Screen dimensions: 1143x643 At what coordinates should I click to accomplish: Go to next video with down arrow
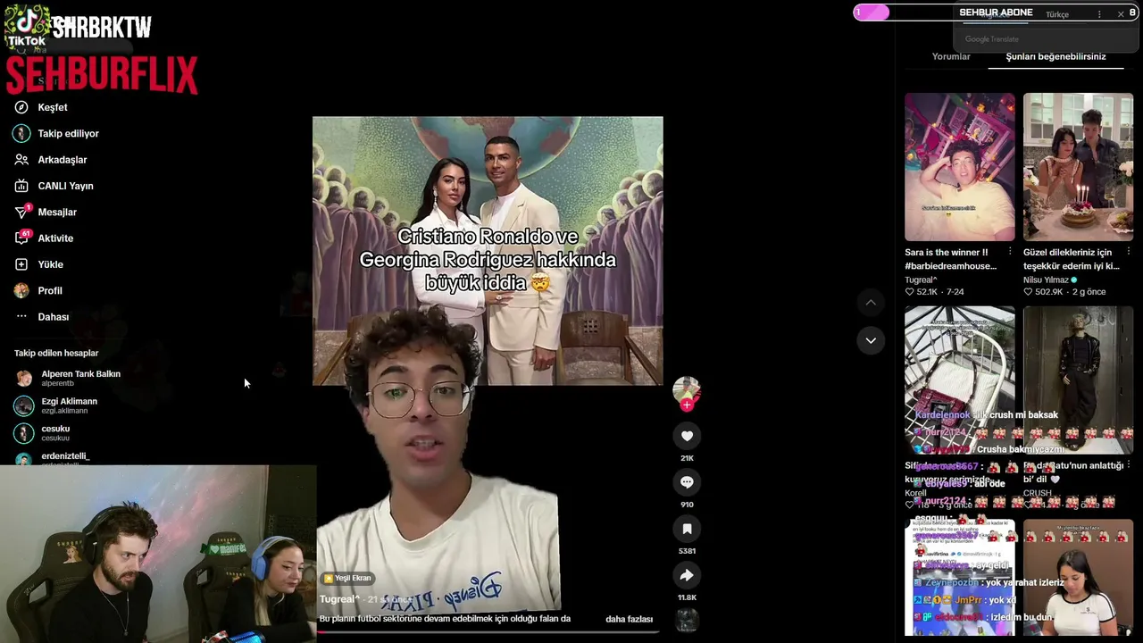(x=871, y=340)
